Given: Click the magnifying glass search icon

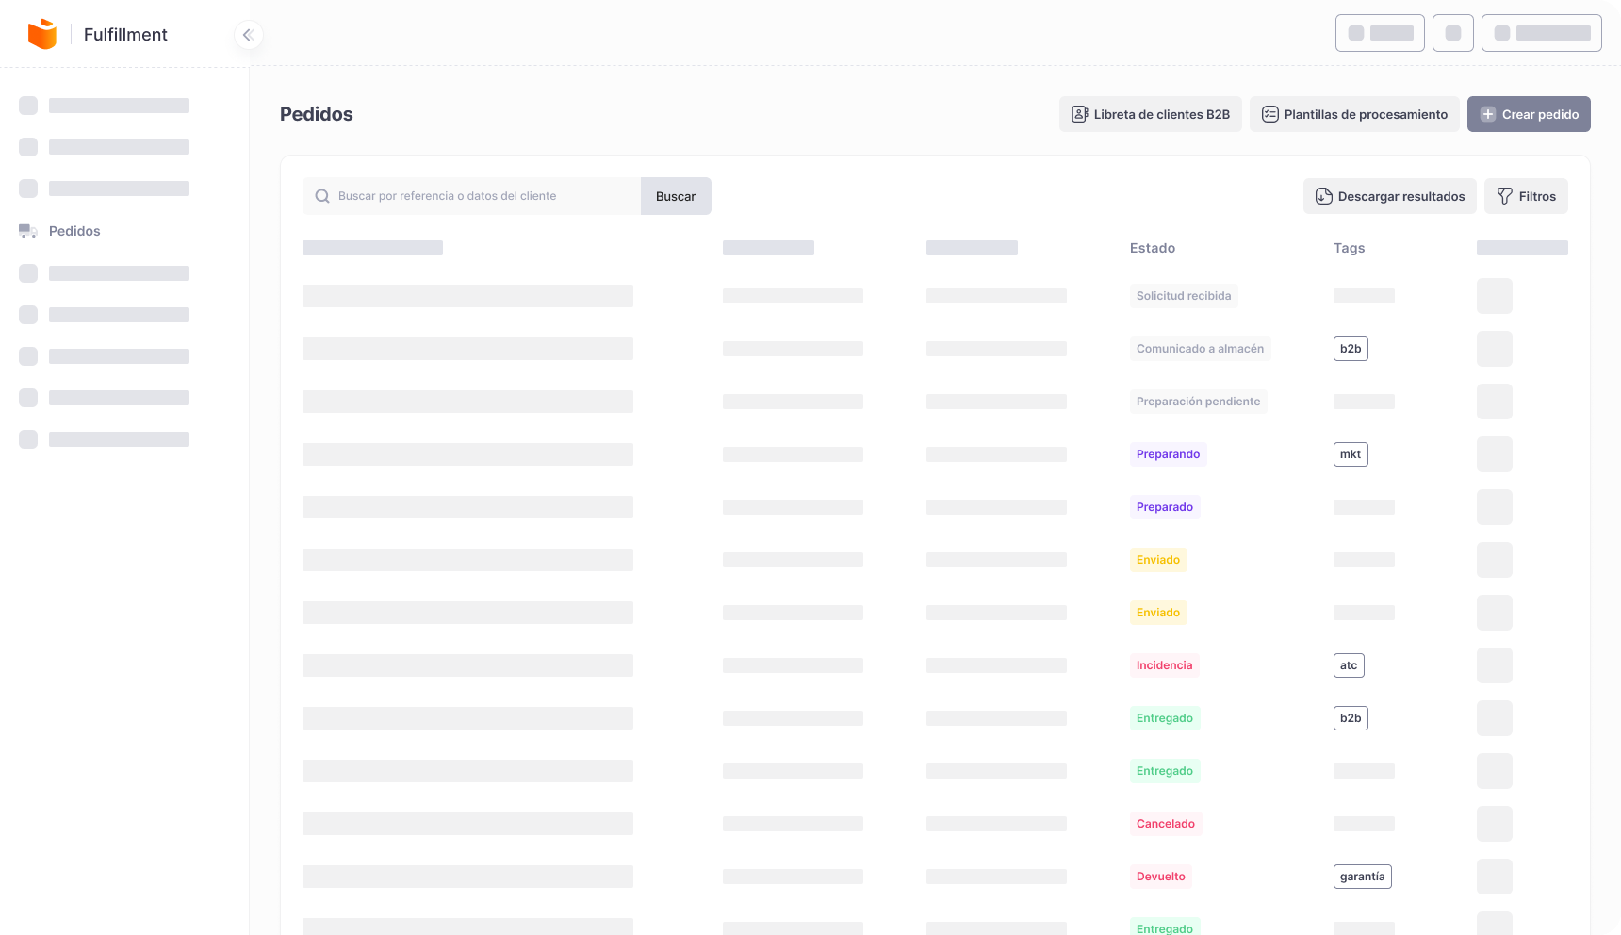Looking at the screenshot, I should click(322, 196).
